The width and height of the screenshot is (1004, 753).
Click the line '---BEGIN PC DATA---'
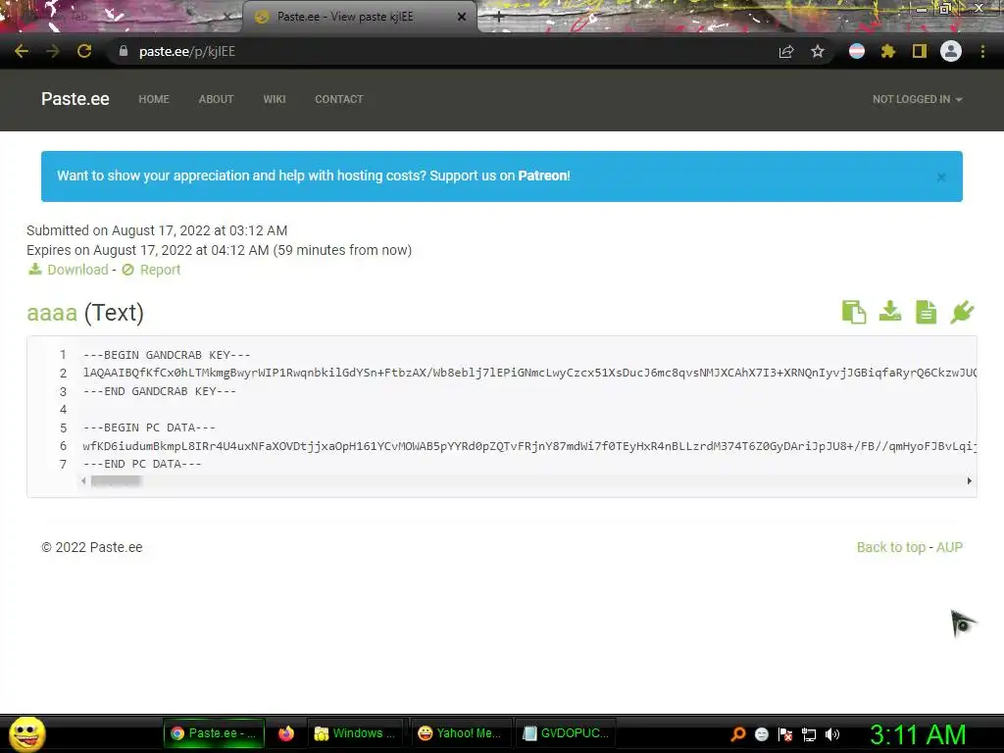click(149, 427)
